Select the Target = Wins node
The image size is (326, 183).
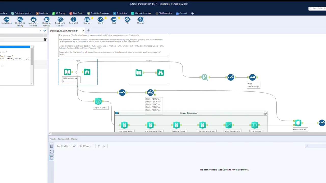point(98,101)
